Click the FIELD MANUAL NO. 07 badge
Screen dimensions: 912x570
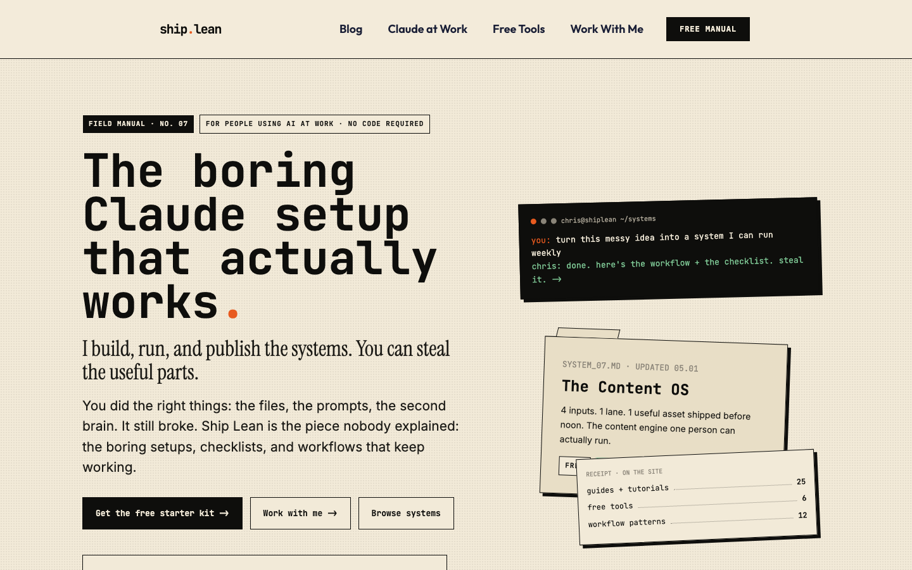pos(138,124)
